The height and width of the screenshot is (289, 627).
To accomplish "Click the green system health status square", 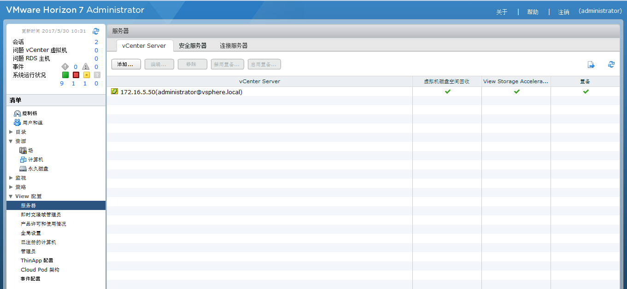I will (x=65, y=75).
